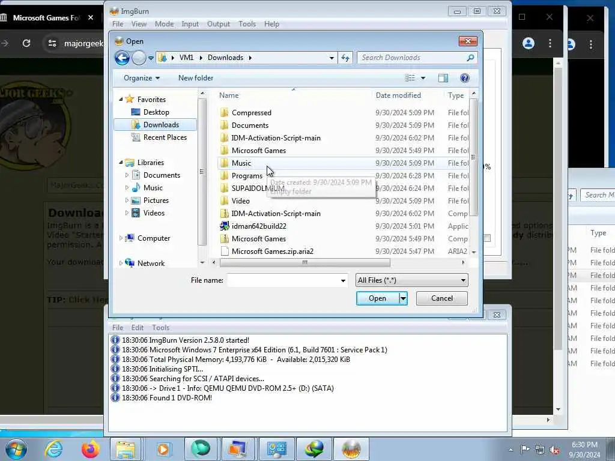Select the Documents folder in file list
The image size is (615, 461).
(x=250, y=125)
